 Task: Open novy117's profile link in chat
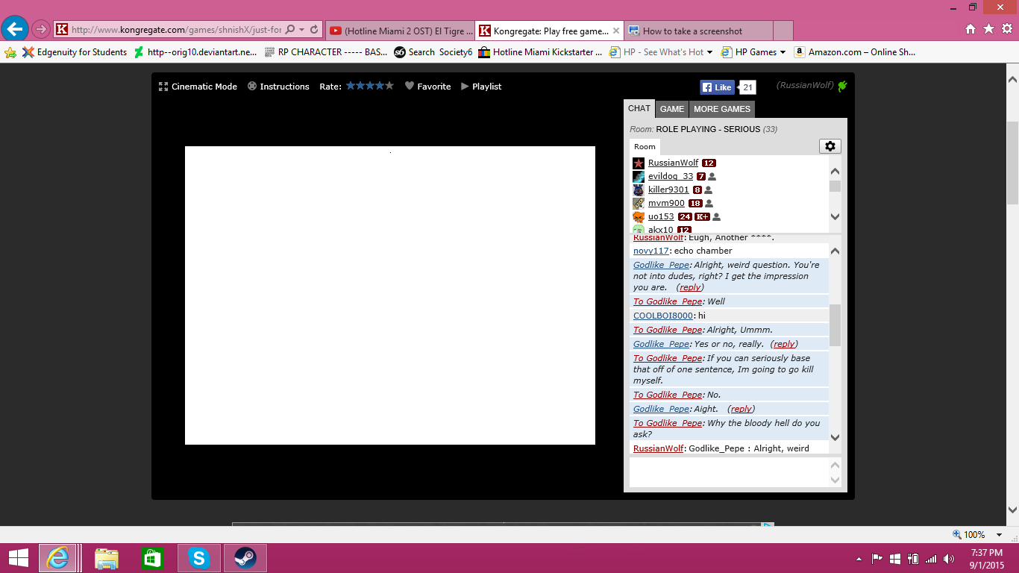(x=651, y=251)
